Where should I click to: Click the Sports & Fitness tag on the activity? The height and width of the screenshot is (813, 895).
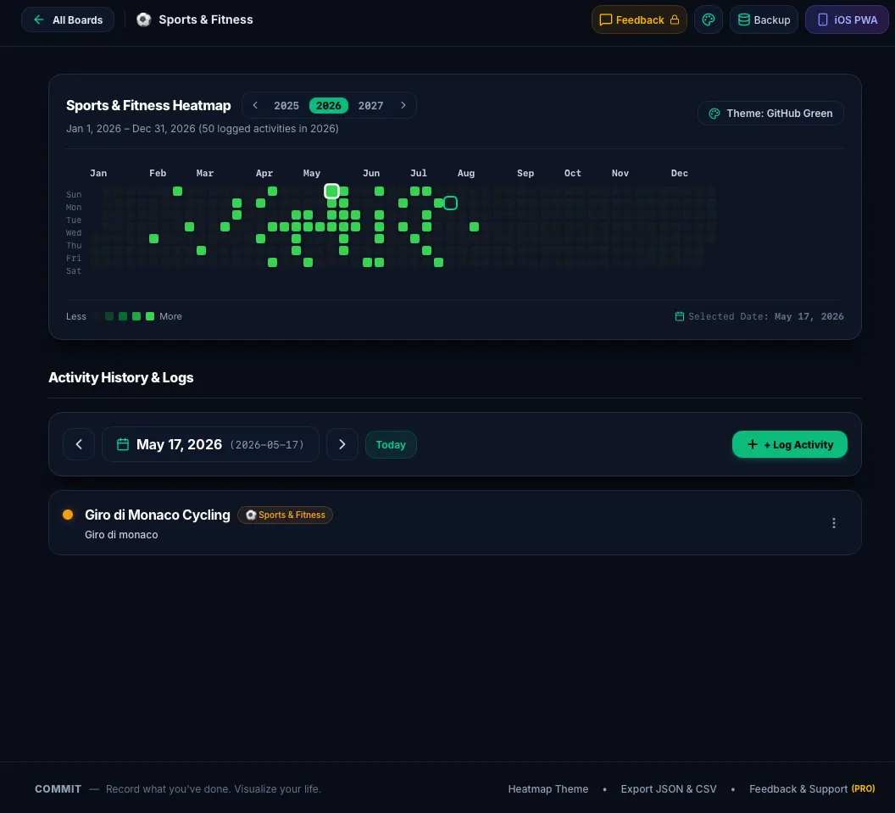285,515
